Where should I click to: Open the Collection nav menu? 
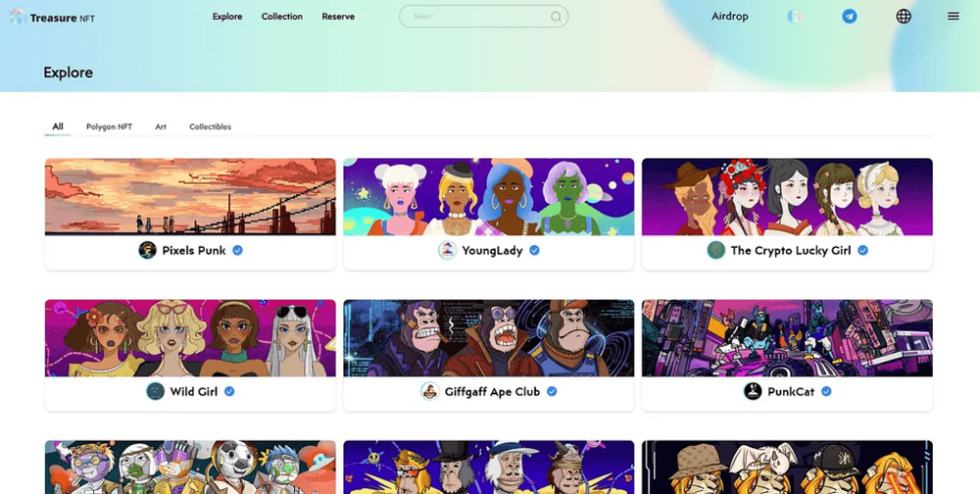tap(282, 17)
